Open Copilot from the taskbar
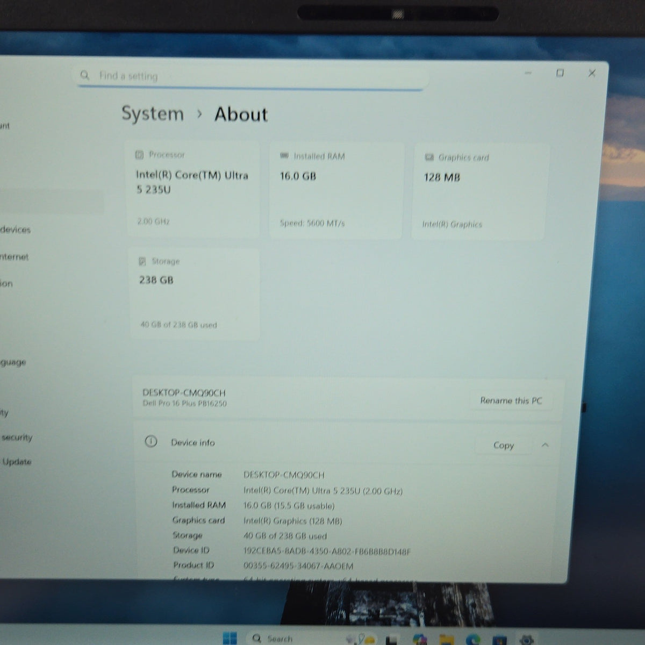645x645 pixels. click(x=420, y=639)
